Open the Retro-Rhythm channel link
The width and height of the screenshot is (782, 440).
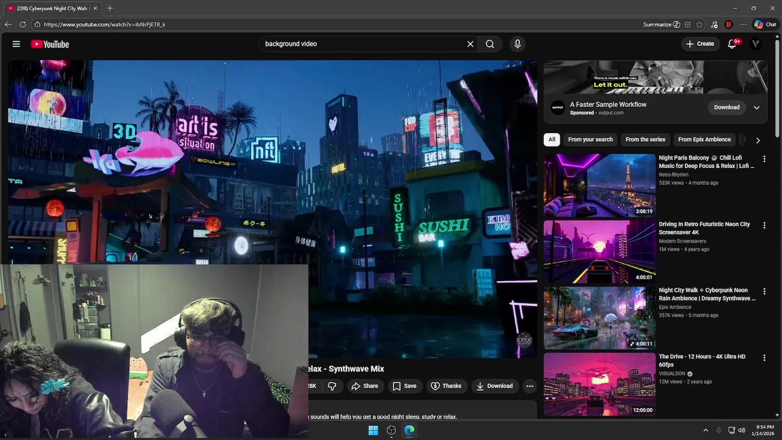pos(673,175)
